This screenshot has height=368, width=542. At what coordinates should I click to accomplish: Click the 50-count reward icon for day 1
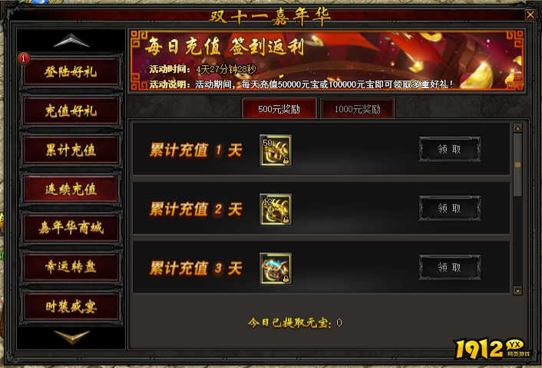coord(276,150)
